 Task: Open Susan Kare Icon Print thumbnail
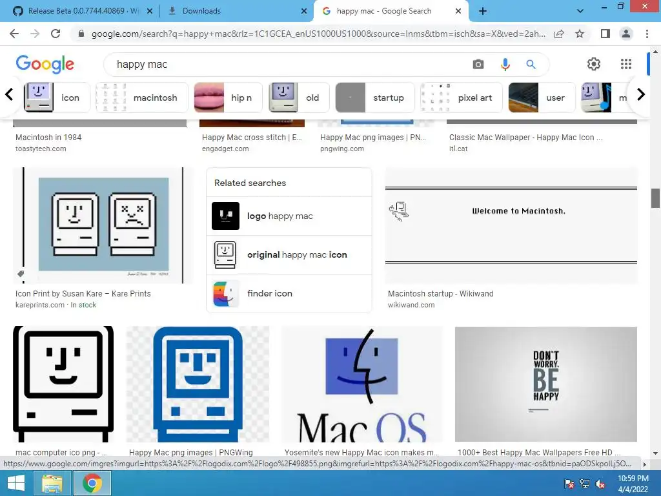[x=103, y=225]
